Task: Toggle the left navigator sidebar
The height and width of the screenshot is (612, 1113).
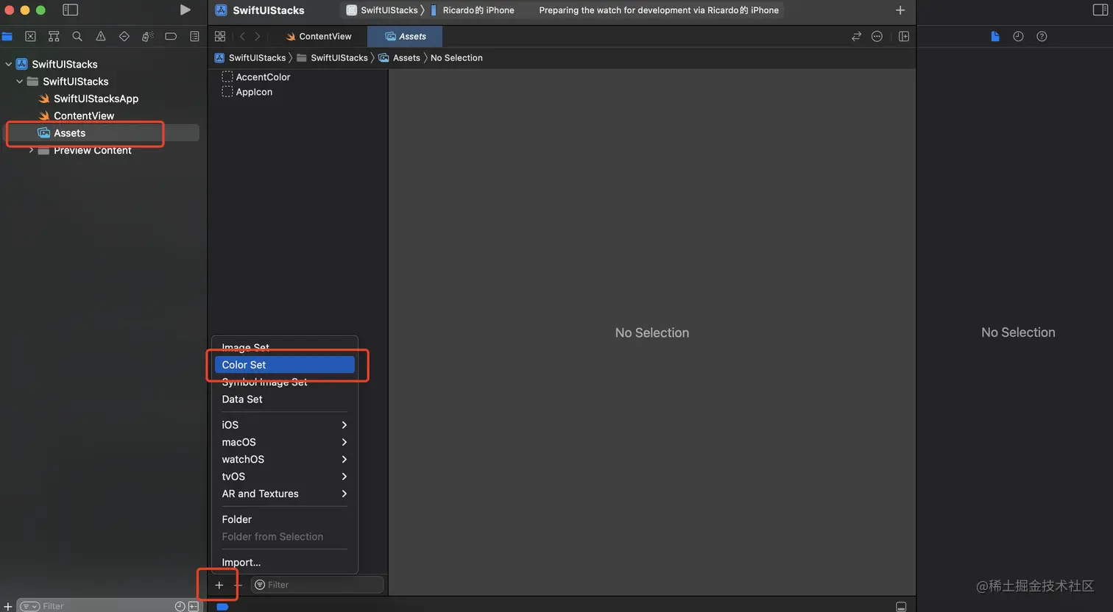Action: pos(70,10)
